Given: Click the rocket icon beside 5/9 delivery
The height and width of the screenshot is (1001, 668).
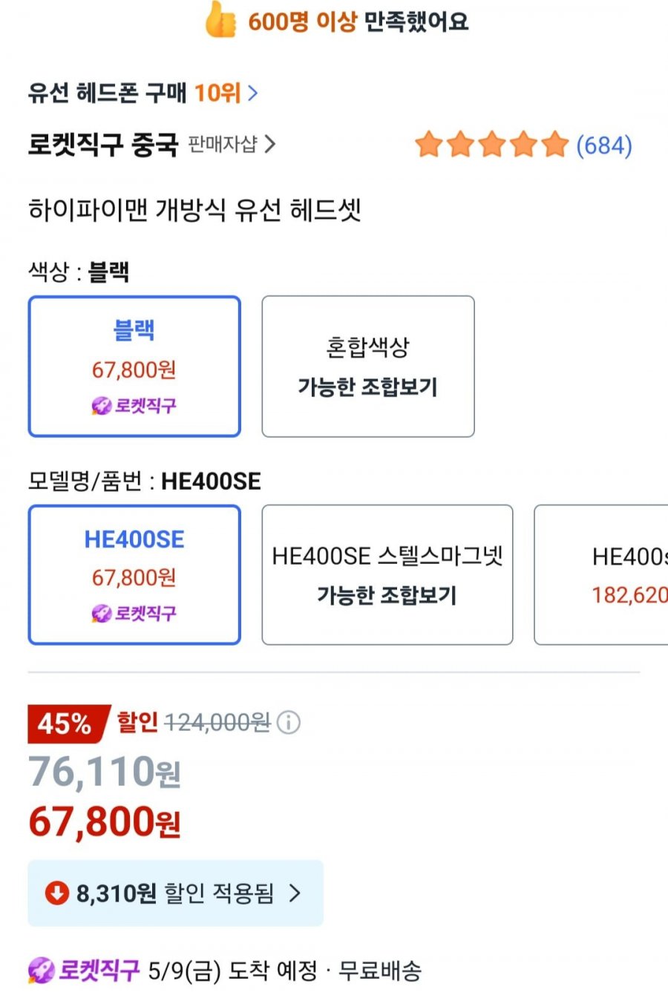Looking at the screenshot, I should click(x=42, y=970).
